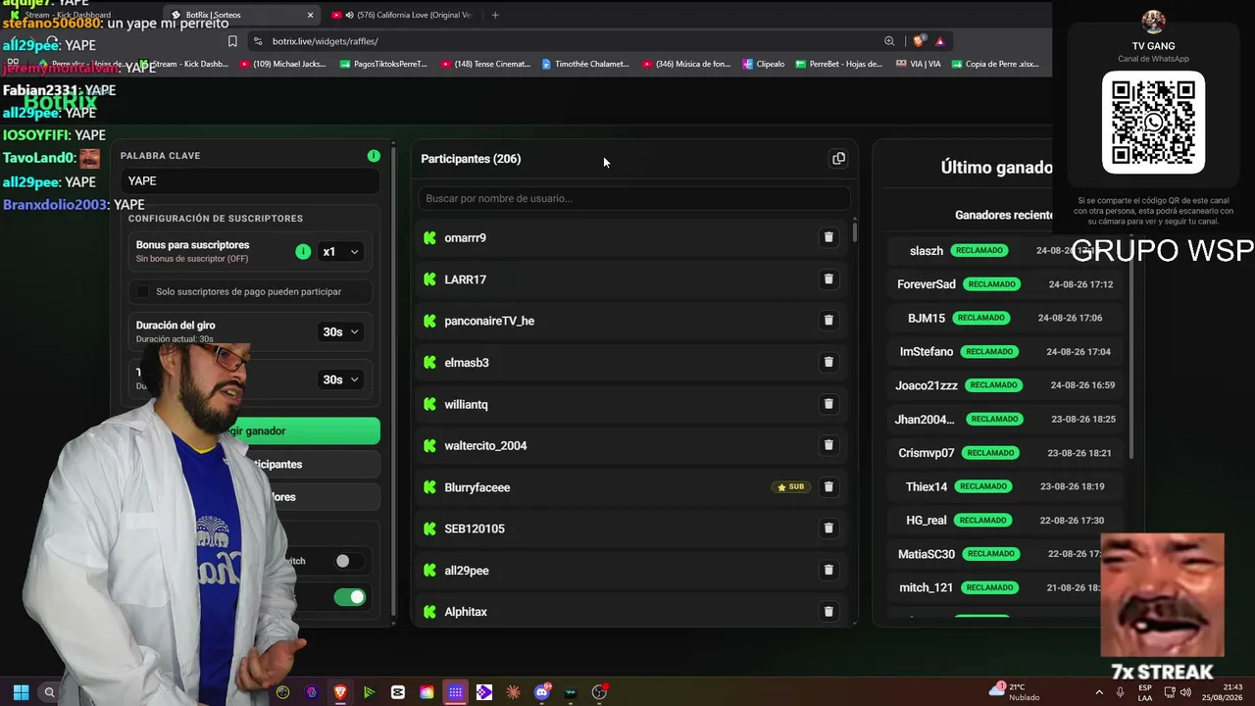Click the Crismvp07 winner entry

pos(1005,453)
